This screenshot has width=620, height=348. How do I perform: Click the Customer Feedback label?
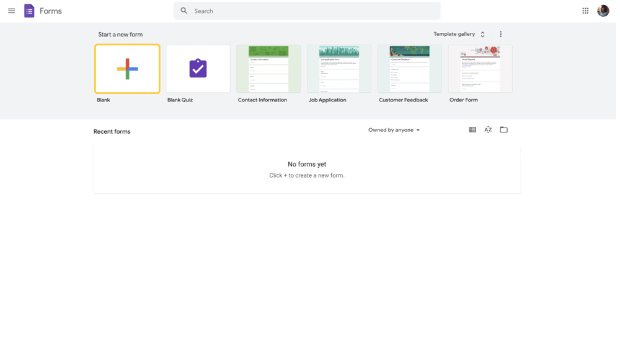[404, 100]
